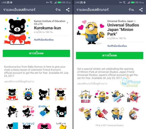The image size is (146, 129).
Task: Tap share icon on Minion Park page
Action: point(141,10)
